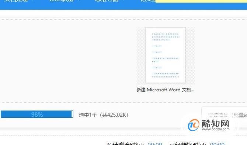247x145 pixels.
Task: Click the empty file drop area left of the thumbnail
Action: pyautogui.click(x=68, y=61)
